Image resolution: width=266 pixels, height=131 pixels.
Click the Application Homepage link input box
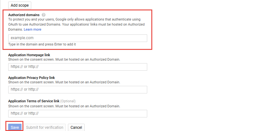click(78, 67)
